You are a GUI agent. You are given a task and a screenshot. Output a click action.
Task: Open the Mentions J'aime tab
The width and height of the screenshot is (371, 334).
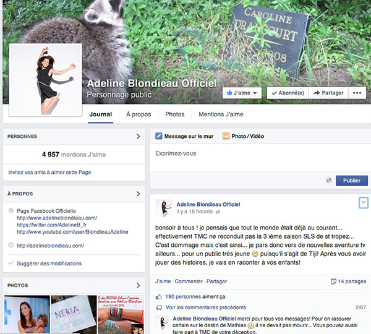click(221, 114)
